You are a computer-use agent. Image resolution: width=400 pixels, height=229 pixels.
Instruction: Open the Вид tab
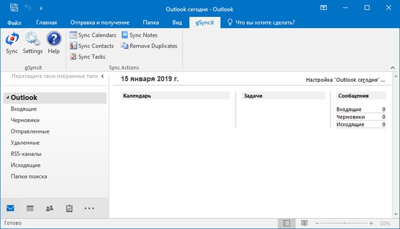pyautogui.click(x=177, y=22)
